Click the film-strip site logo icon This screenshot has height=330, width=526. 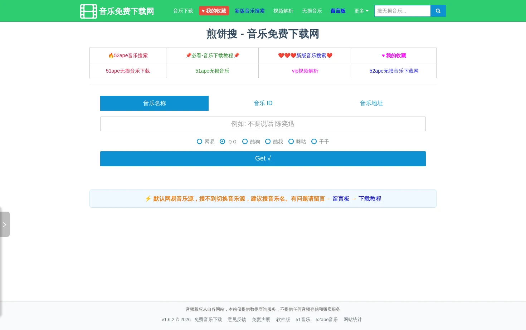click(88, 11)
